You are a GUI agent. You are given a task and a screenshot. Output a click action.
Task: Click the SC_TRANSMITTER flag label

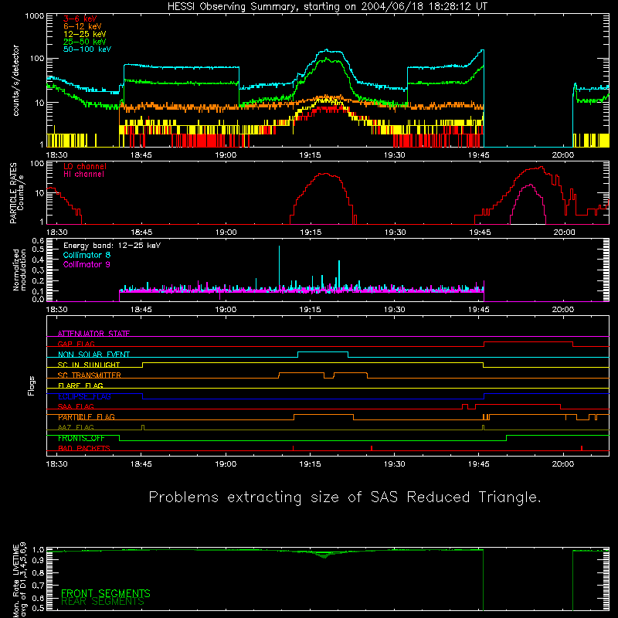click(x=89, y=375)
